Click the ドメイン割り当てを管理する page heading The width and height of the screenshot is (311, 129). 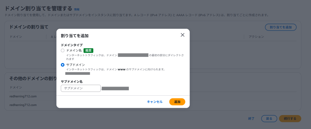pos(38,8)
